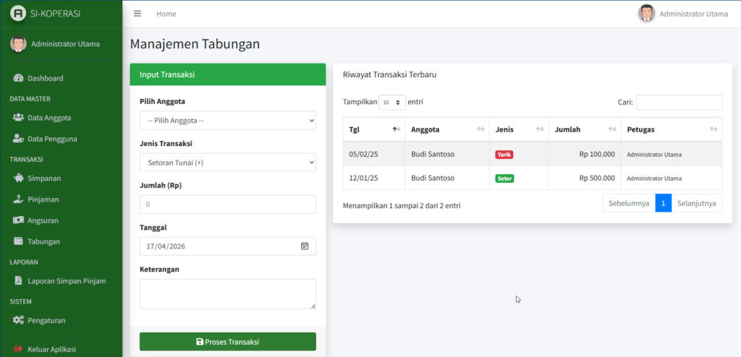Image resolution: width=741 pixels, height=357 pixels.
Task: Change the Tampilkan entries count selector
Action: tap(391, 103)
